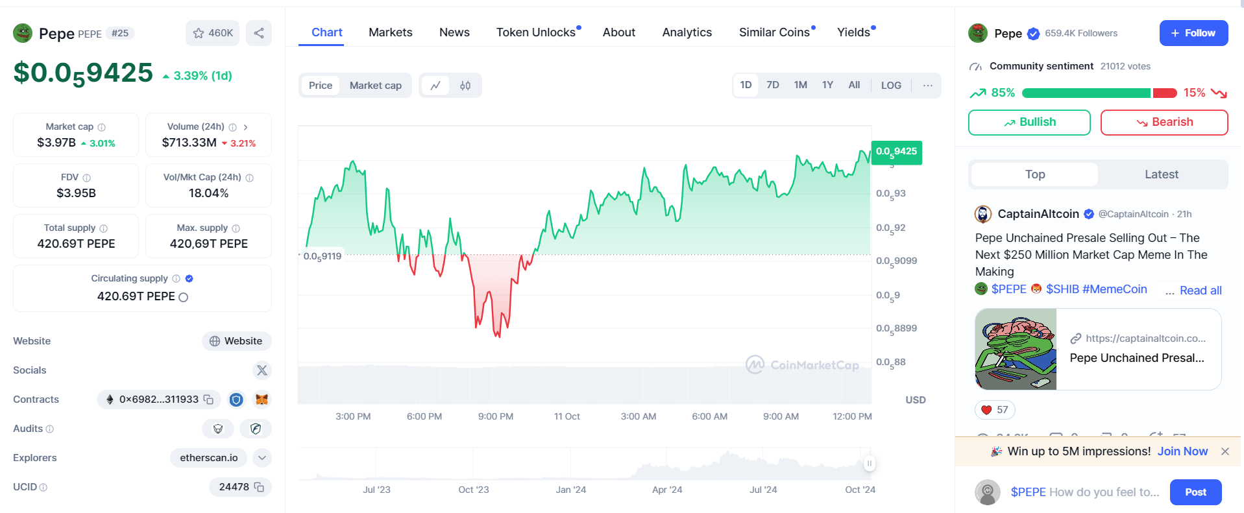
Task: Open the Token Unlocks tab
Action: click(x=537, y=32)
